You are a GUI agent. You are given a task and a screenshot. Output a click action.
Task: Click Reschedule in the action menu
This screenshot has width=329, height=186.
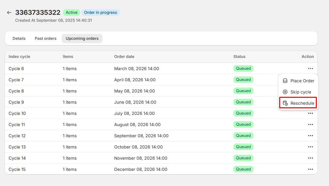[x=298, y=103]
